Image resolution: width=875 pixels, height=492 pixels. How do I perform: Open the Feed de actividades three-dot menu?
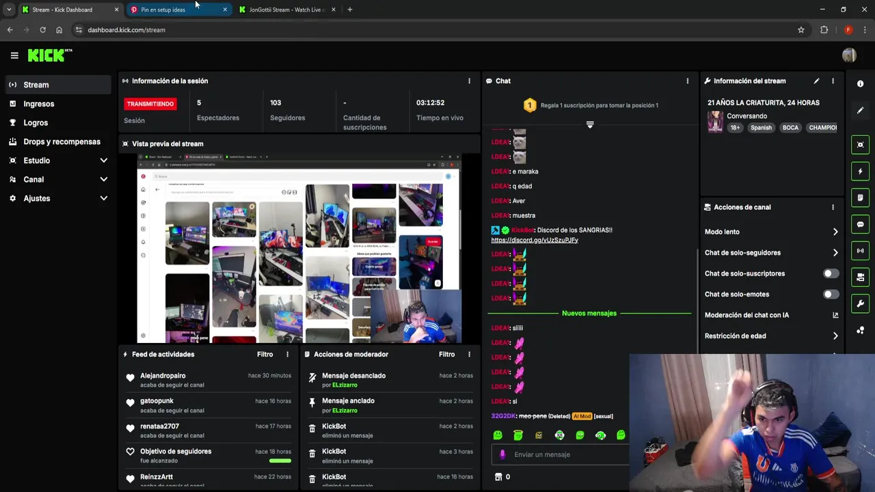287,354
